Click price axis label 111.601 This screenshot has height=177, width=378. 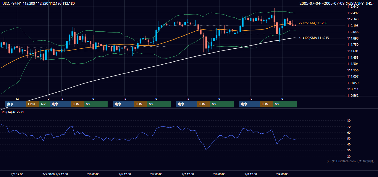point(353,51)
